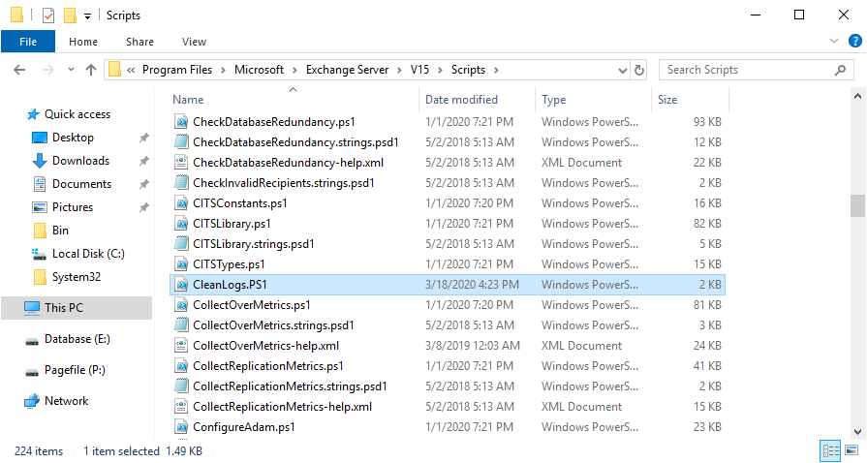Viewport: 867px width, 463px height.
Task: Open Downloads in the navigation pane
Action: tap(80, 161)
